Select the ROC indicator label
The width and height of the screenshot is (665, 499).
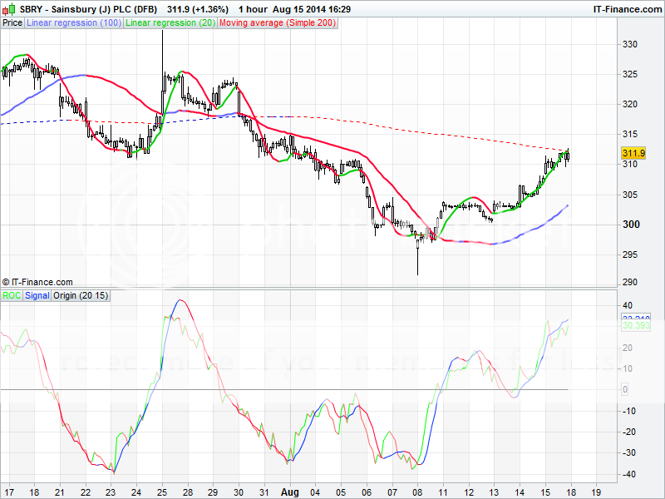click(x=12, y=296)
